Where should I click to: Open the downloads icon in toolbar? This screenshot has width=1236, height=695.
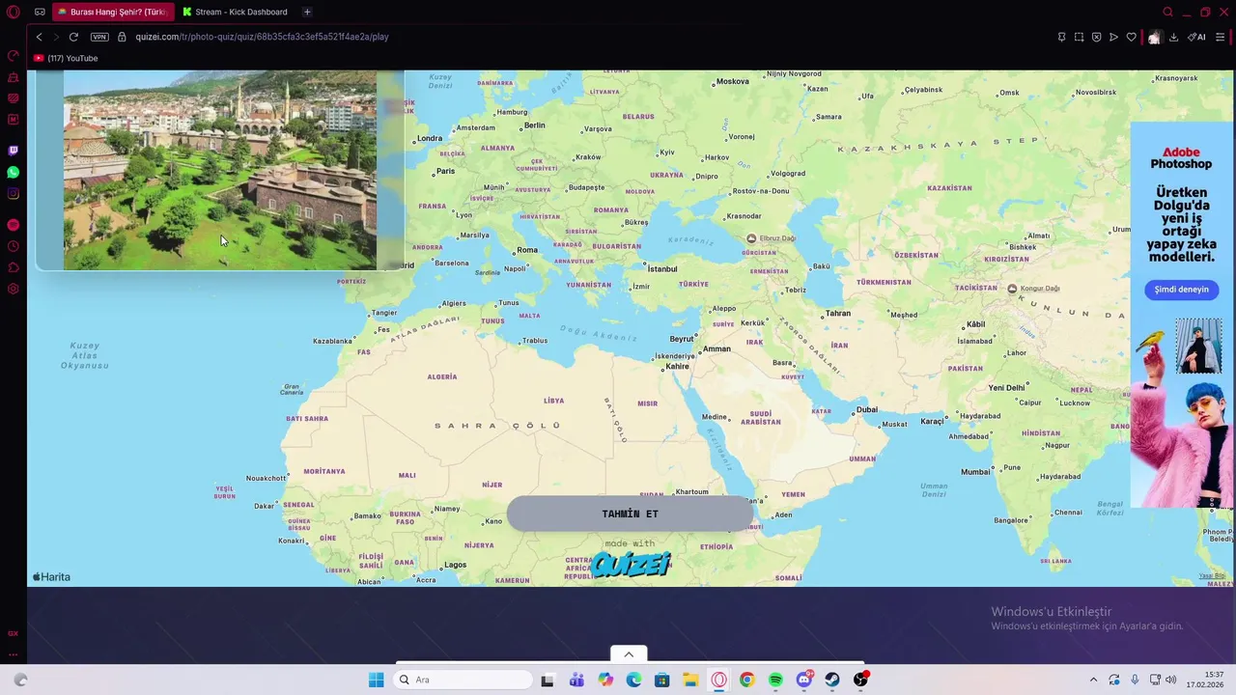pos(1173,37)
